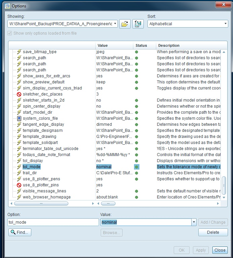Toggle Show only options loaded from file
This screenshot has height=258, width=233.
(x=9, y=33)
